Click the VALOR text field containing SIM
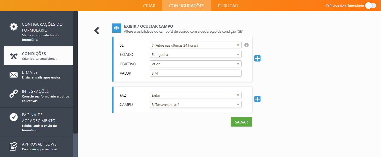This screenshot has height=157, width=381. pos(196,73)
